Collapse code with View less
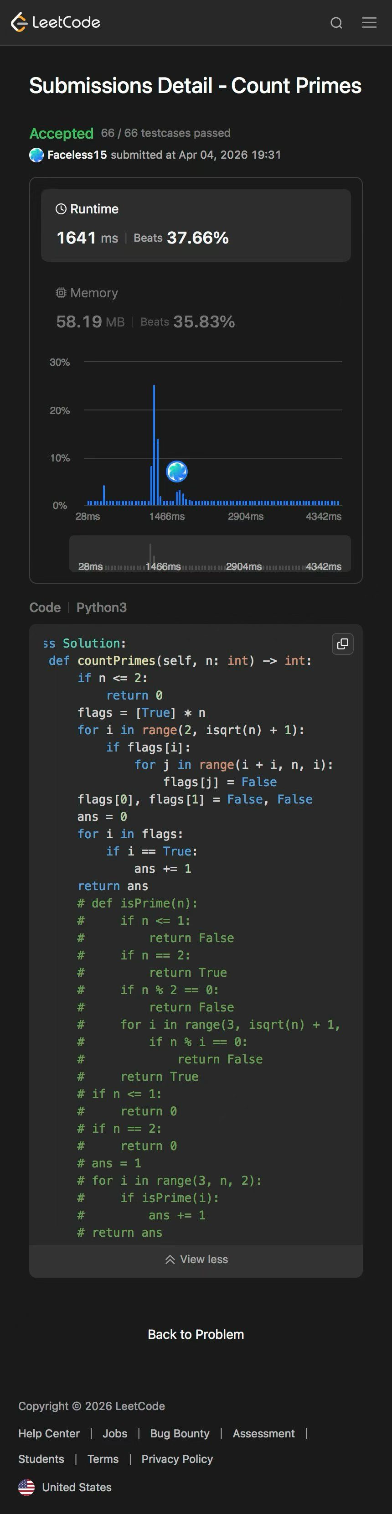This screenshot has width=392, height=1514. pos(196,1259)
